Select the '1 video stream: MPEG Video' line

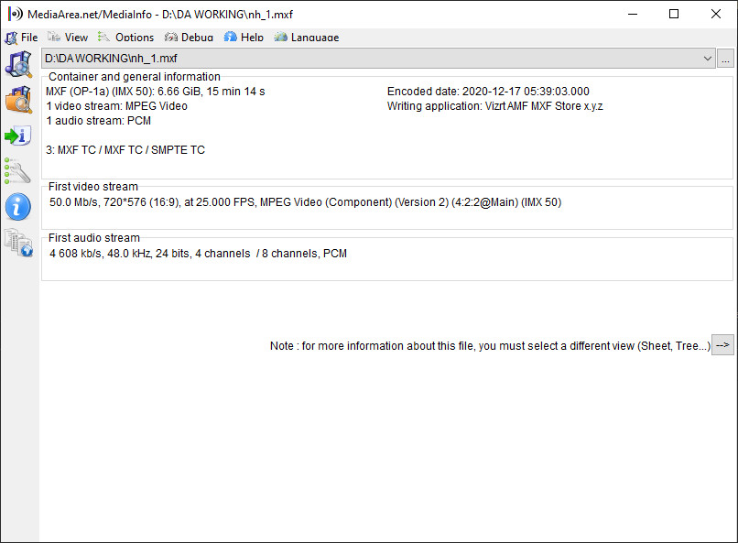tap(116, 106)
